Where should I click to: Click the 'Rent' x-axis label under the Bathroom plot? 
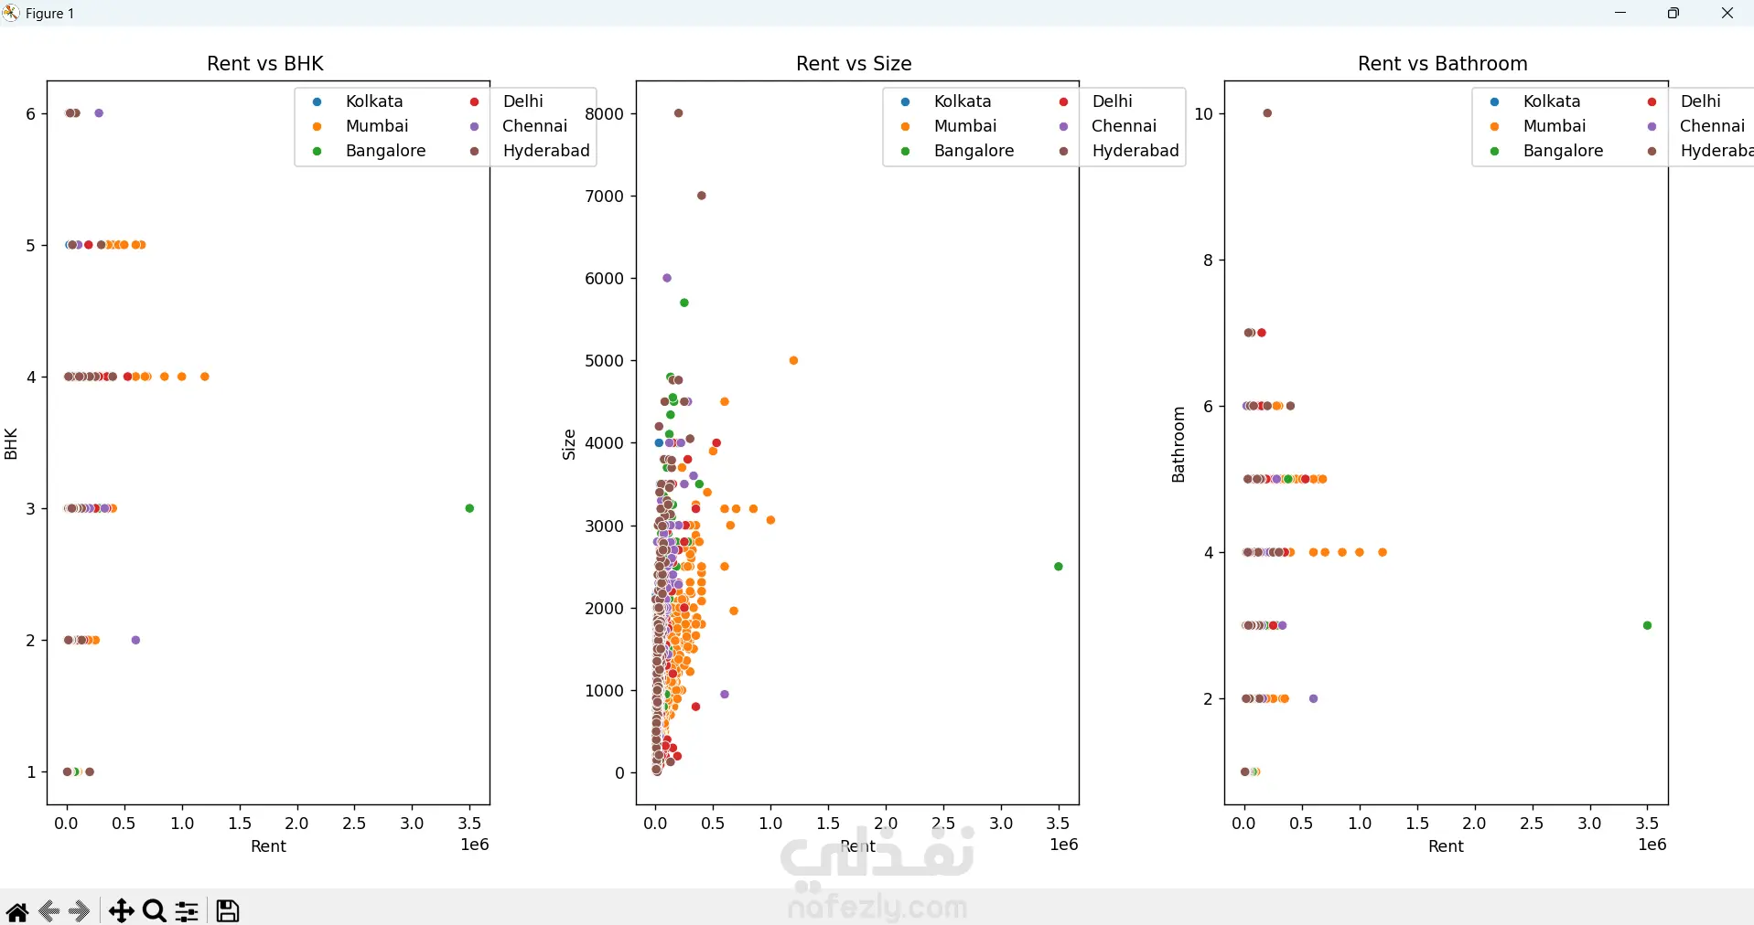[x=1447, y=846]
